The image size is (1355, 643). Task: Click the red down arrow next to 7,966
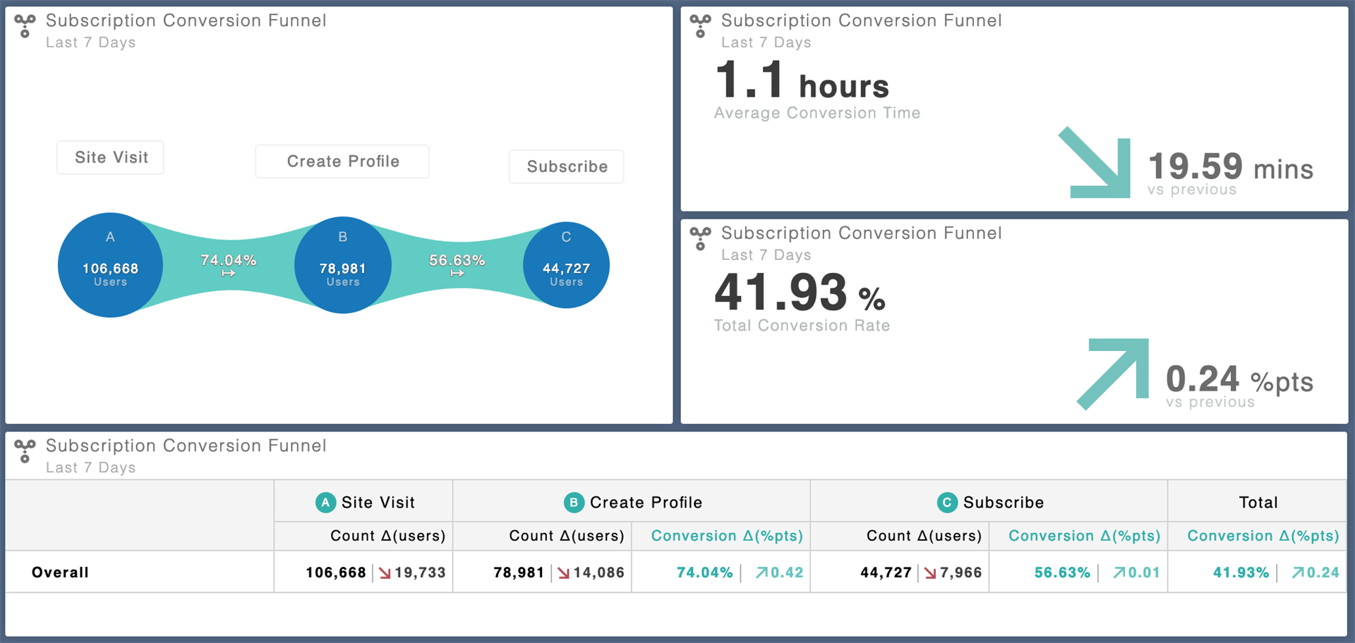click(930, 572)
